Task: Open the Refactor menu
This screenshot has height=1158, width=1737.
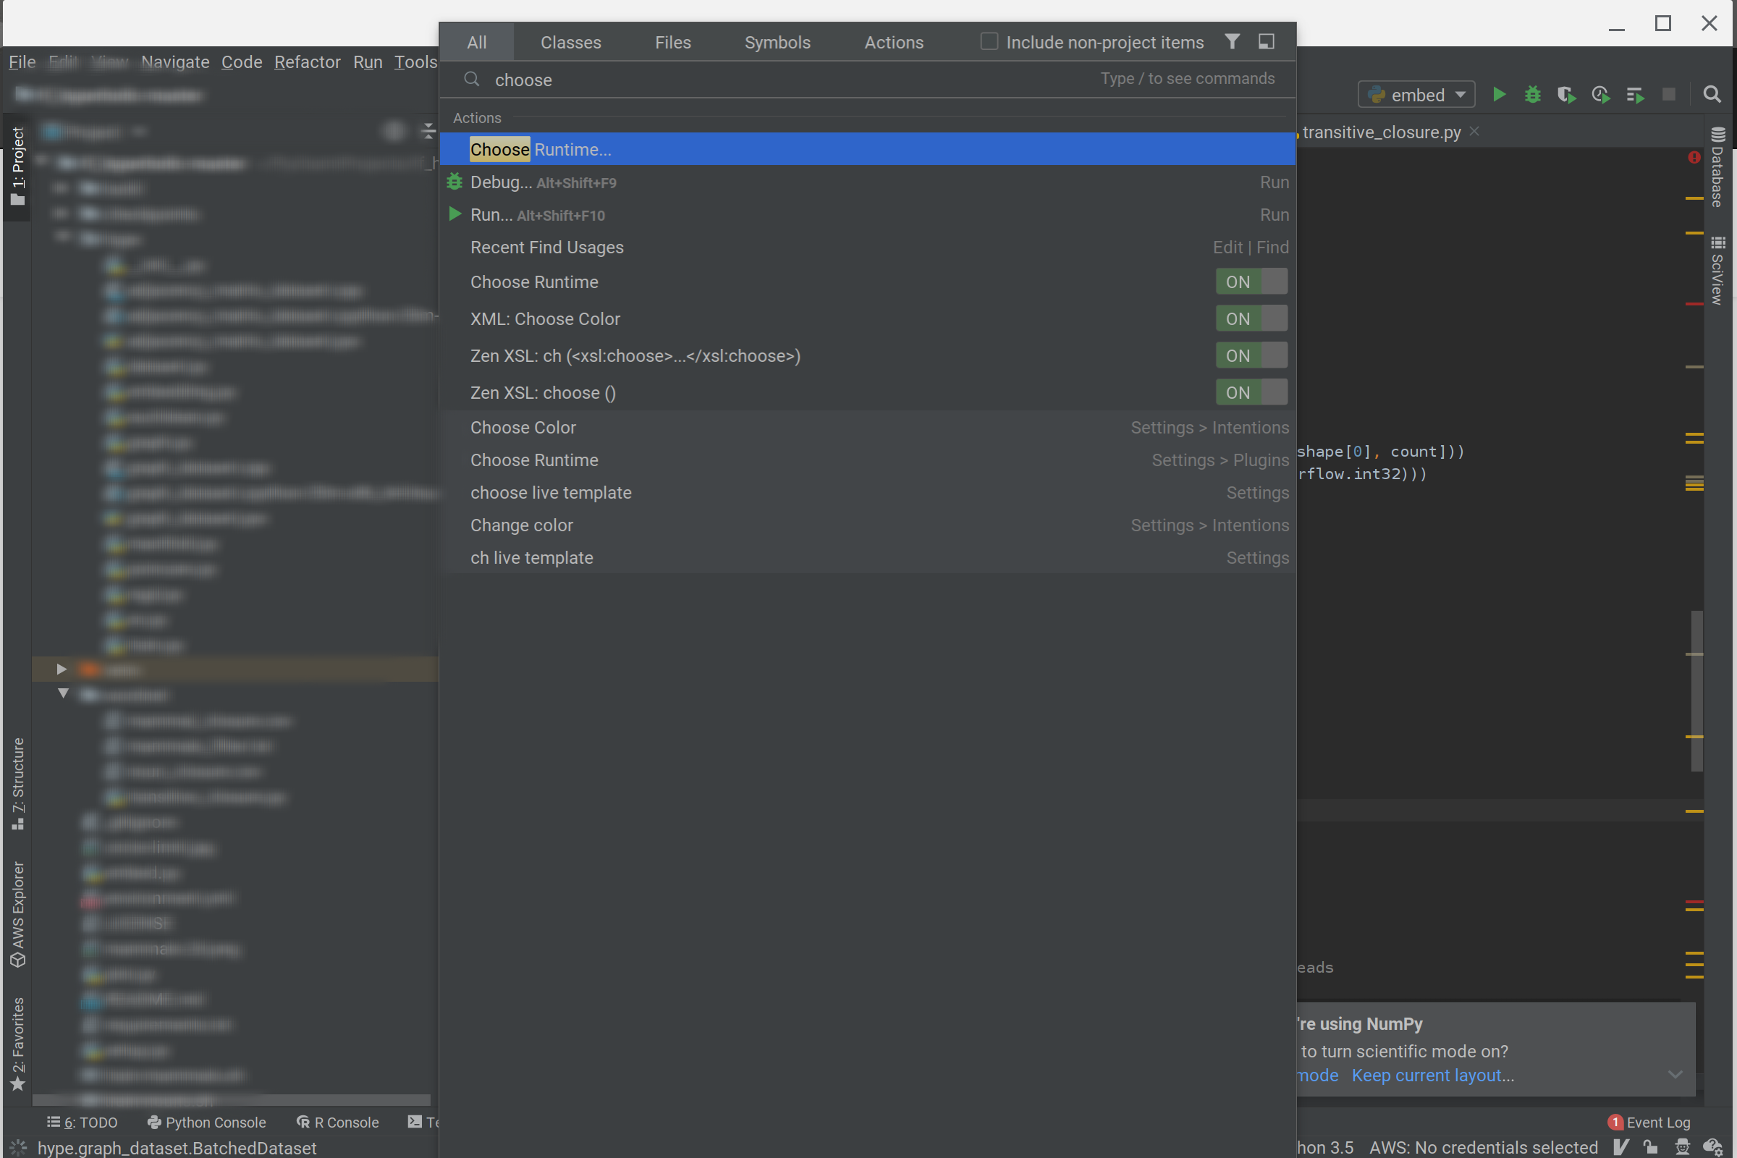Action: (307, 62)
